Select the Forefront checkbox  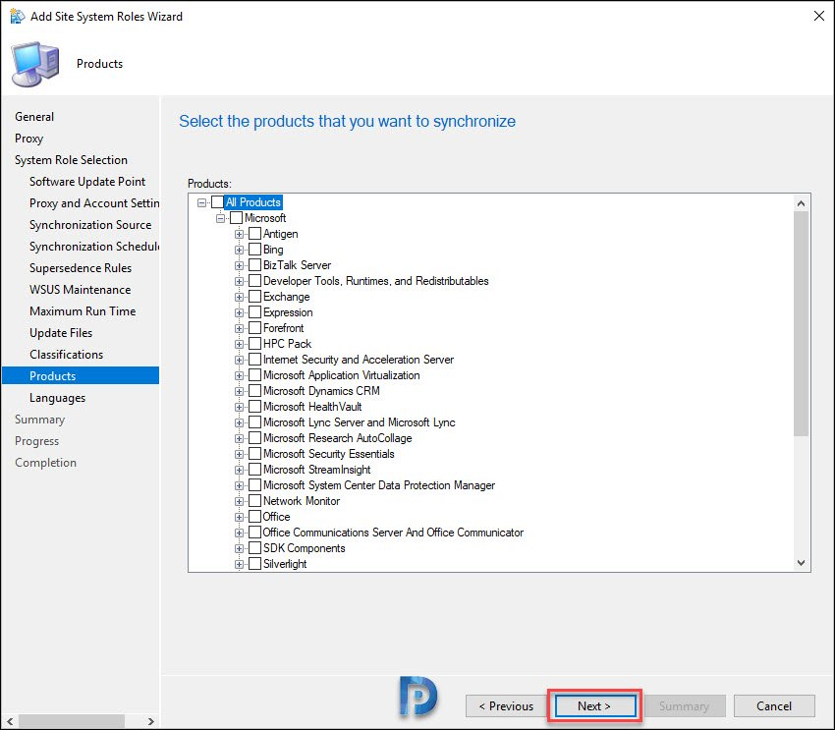tap(255, 328)
